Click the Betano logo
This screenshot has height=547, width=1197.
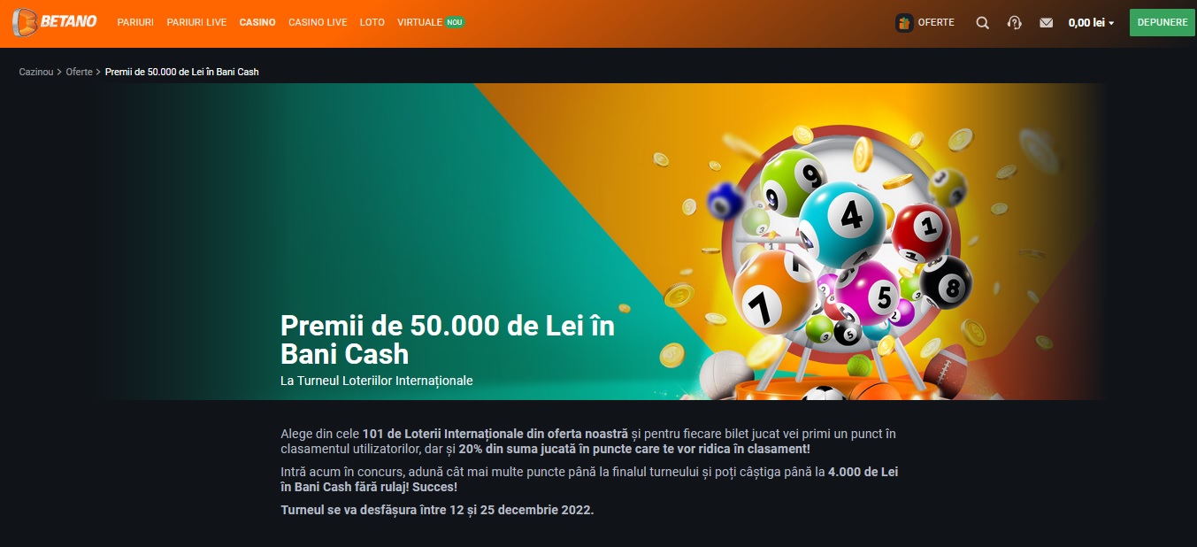[x=55, y=22]
